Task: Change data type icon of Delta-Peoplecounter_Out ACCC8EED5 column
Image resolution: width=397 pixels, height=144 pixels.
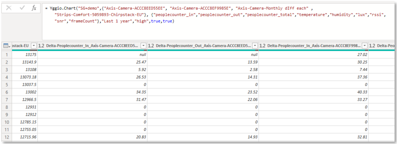Action: 151,46
